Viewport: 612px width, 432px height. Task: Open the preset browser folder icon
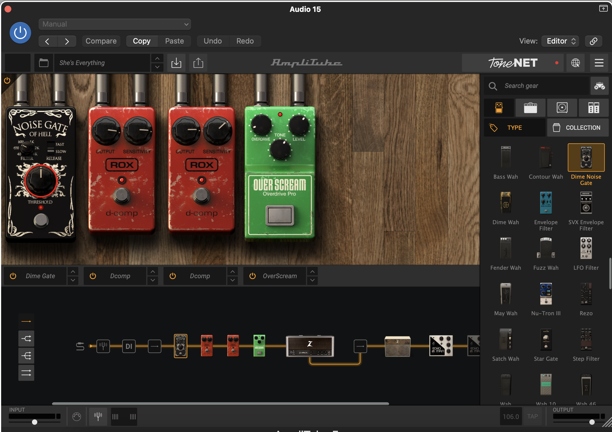[x=44, y=63]
